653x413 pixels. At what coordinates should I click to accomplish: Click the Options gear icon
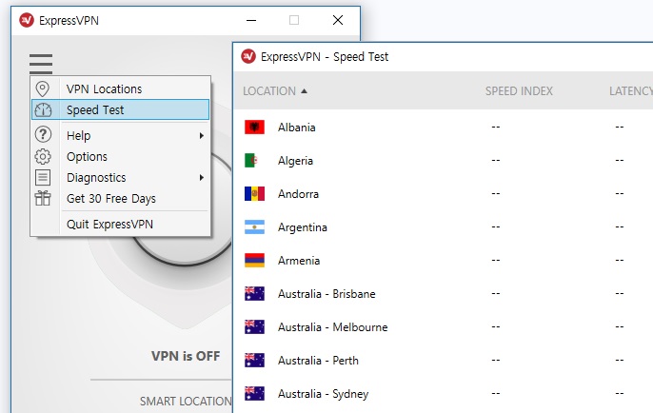43,156
